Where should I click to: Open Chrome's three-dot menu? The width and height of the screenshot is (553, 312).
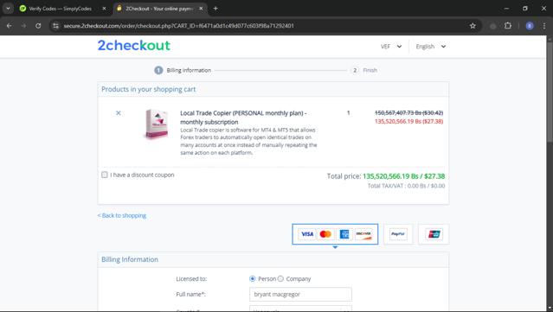pyautogui.click(x=543, y=26)
